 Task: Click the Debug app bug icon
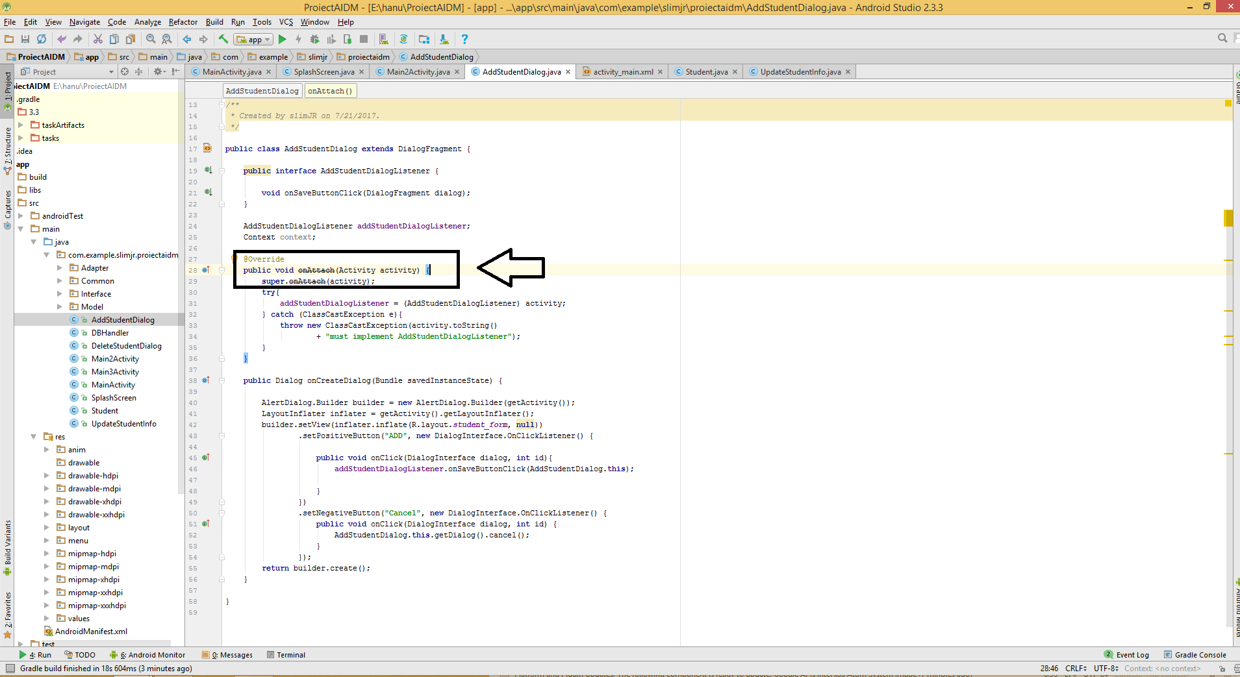click(x=314, y=40)
